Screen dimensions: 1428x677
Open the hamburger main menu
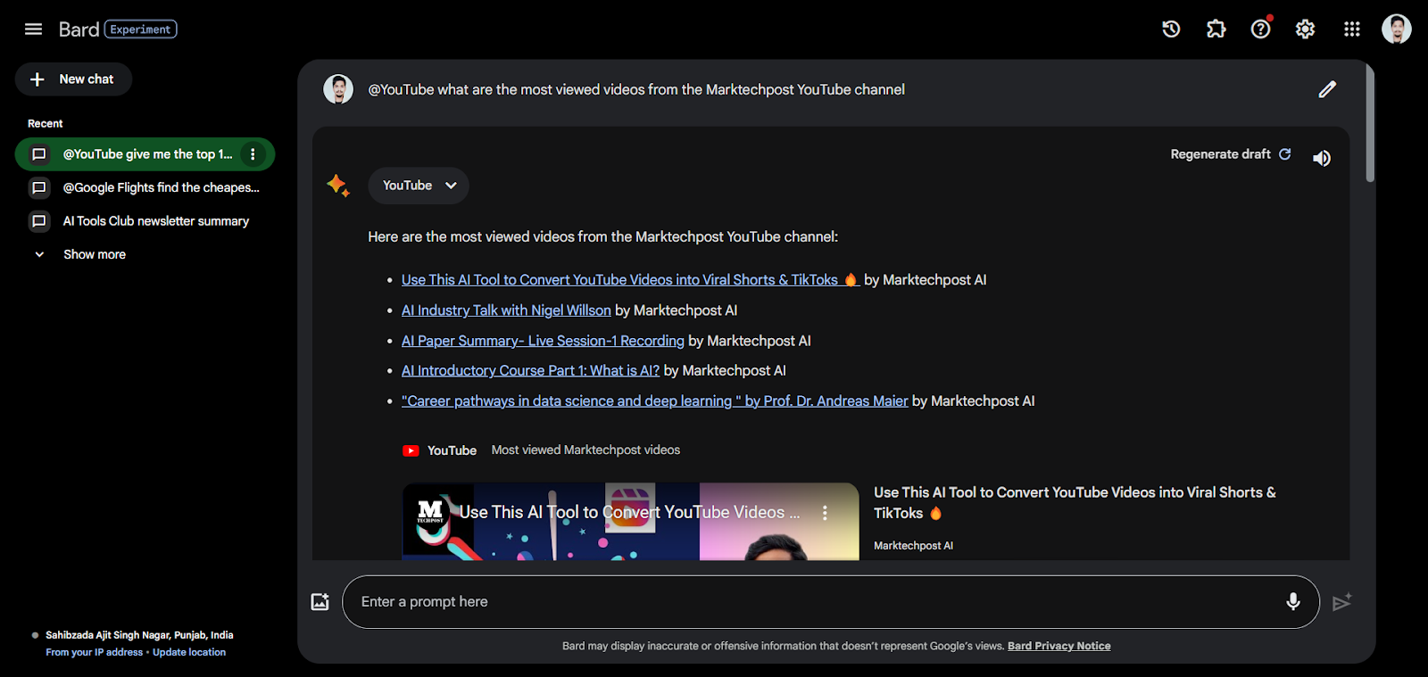[33, 29]
